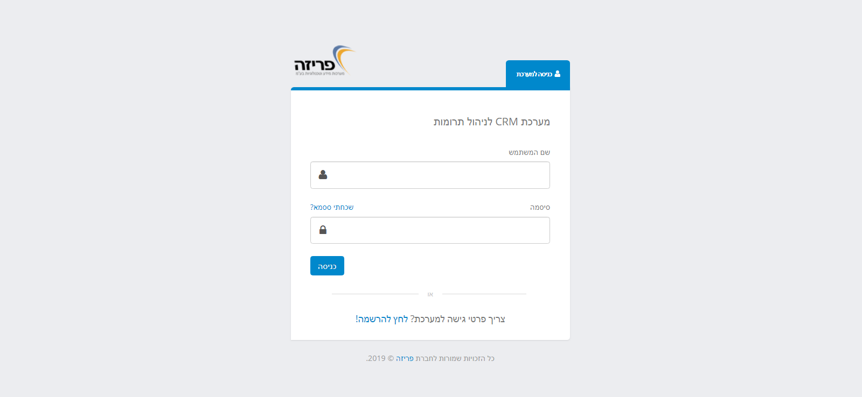Follow the לחץ להרשמה! registration link
Image resolution: width=862 pixels, height=397 pixels.
pos(381,319)
